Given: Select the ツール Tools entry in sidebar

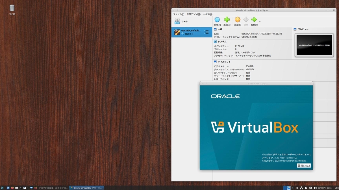Looking at the screenshot, I should 192,21.
